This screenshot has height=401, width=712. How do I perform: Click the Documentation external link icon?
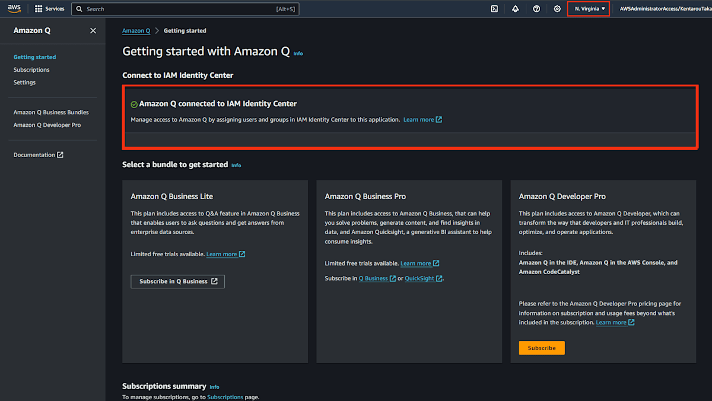point(60,155)
